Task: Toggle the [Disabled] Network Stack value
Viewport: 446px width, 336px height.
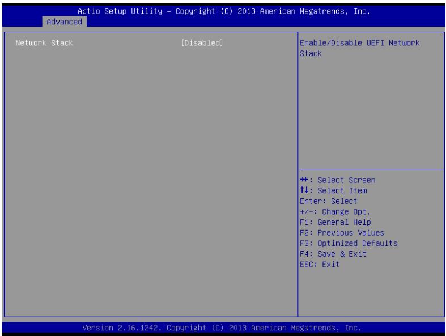Action: [x=202, y=43]
